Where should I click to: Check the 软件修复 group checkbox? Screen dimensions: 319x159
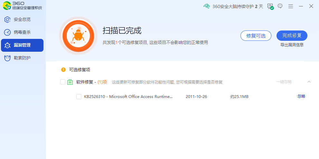(x=63, y=82)
